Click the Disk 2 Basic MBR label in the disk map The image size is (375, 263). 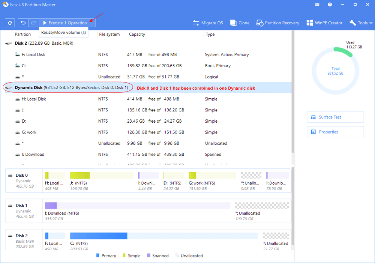(x=24, y=240)
